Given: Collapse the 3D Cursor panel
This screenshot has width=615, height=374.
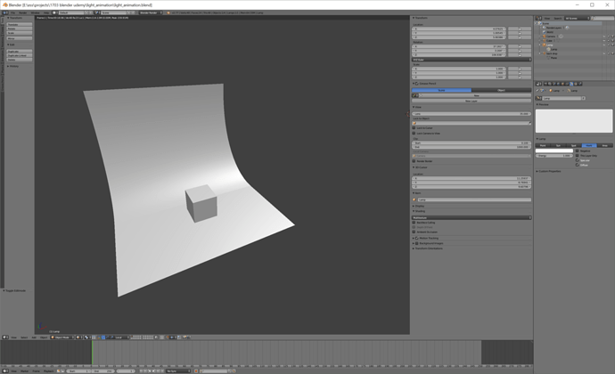Looking at the screenshot, I should [420, 167].
